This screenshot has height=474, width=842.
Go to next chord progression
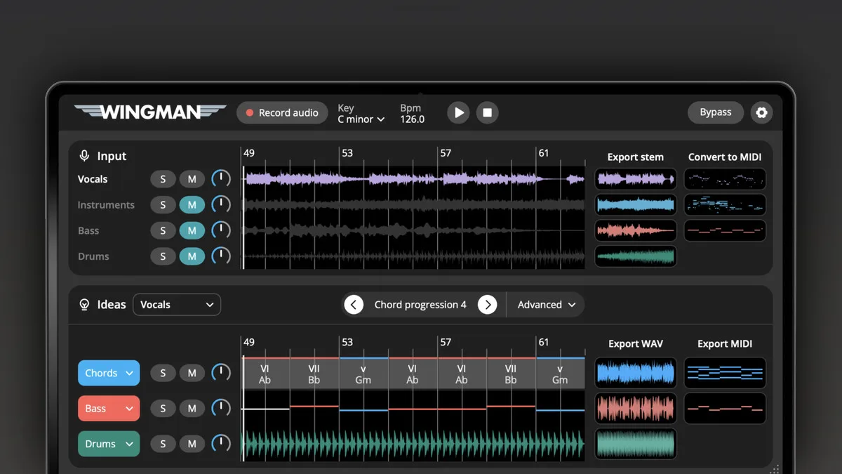[488, 305]
